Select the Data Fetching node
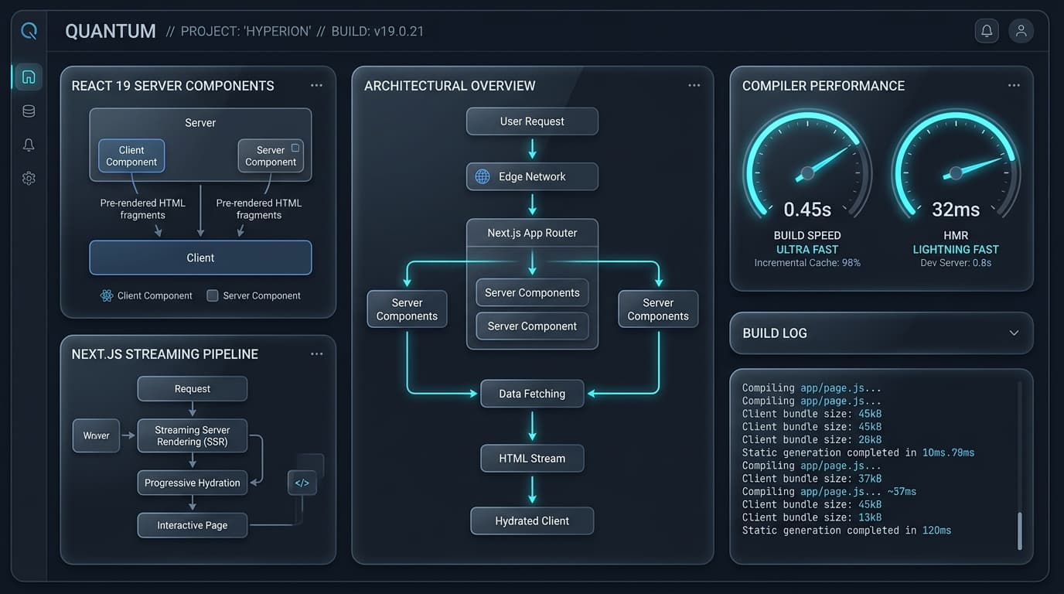1064x594 pixels. pos(532,394)
